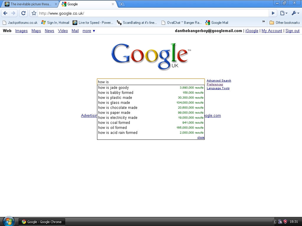Click the browser Forward arrow button
The height and width of the screenshot is (226, 302).
click(x=13, y=13)
